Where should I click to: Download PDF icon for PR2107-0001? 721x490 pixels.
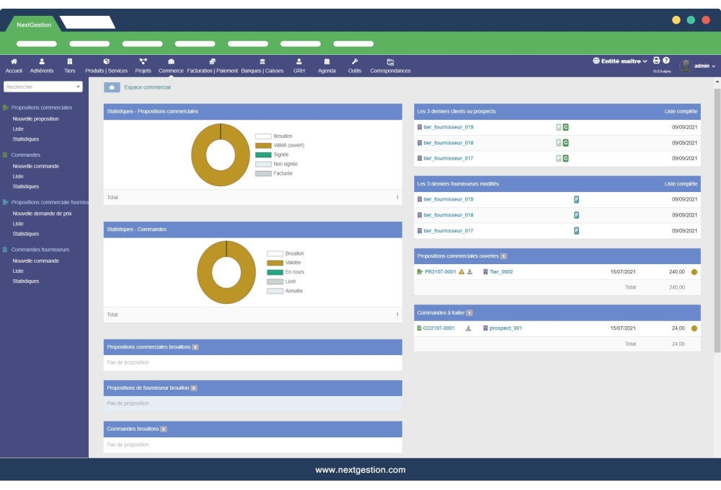pos(470,272)
